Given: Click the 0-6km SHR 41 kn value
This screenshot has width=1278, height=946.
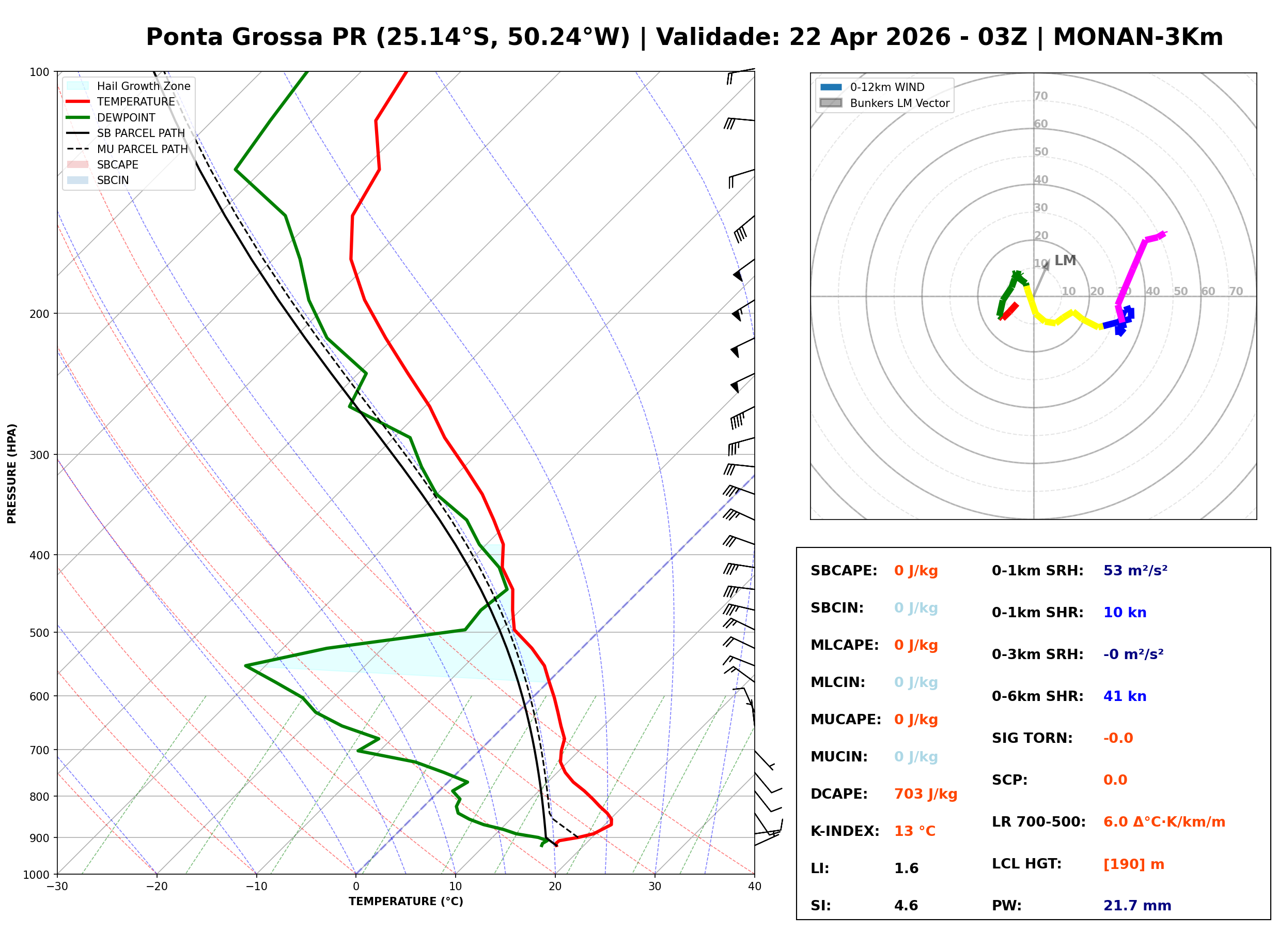Looking at the screenshot, I should point(1125,696).
